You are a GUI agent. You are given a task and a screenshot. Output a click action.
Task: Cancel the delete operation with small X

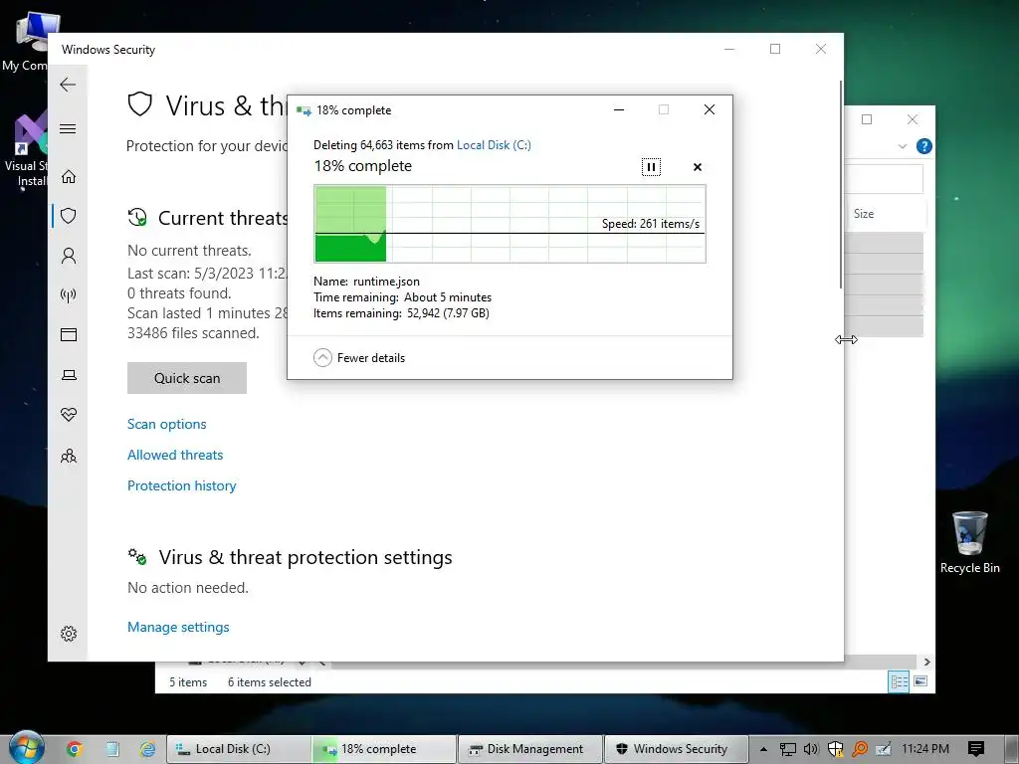[x=698, y=167]
